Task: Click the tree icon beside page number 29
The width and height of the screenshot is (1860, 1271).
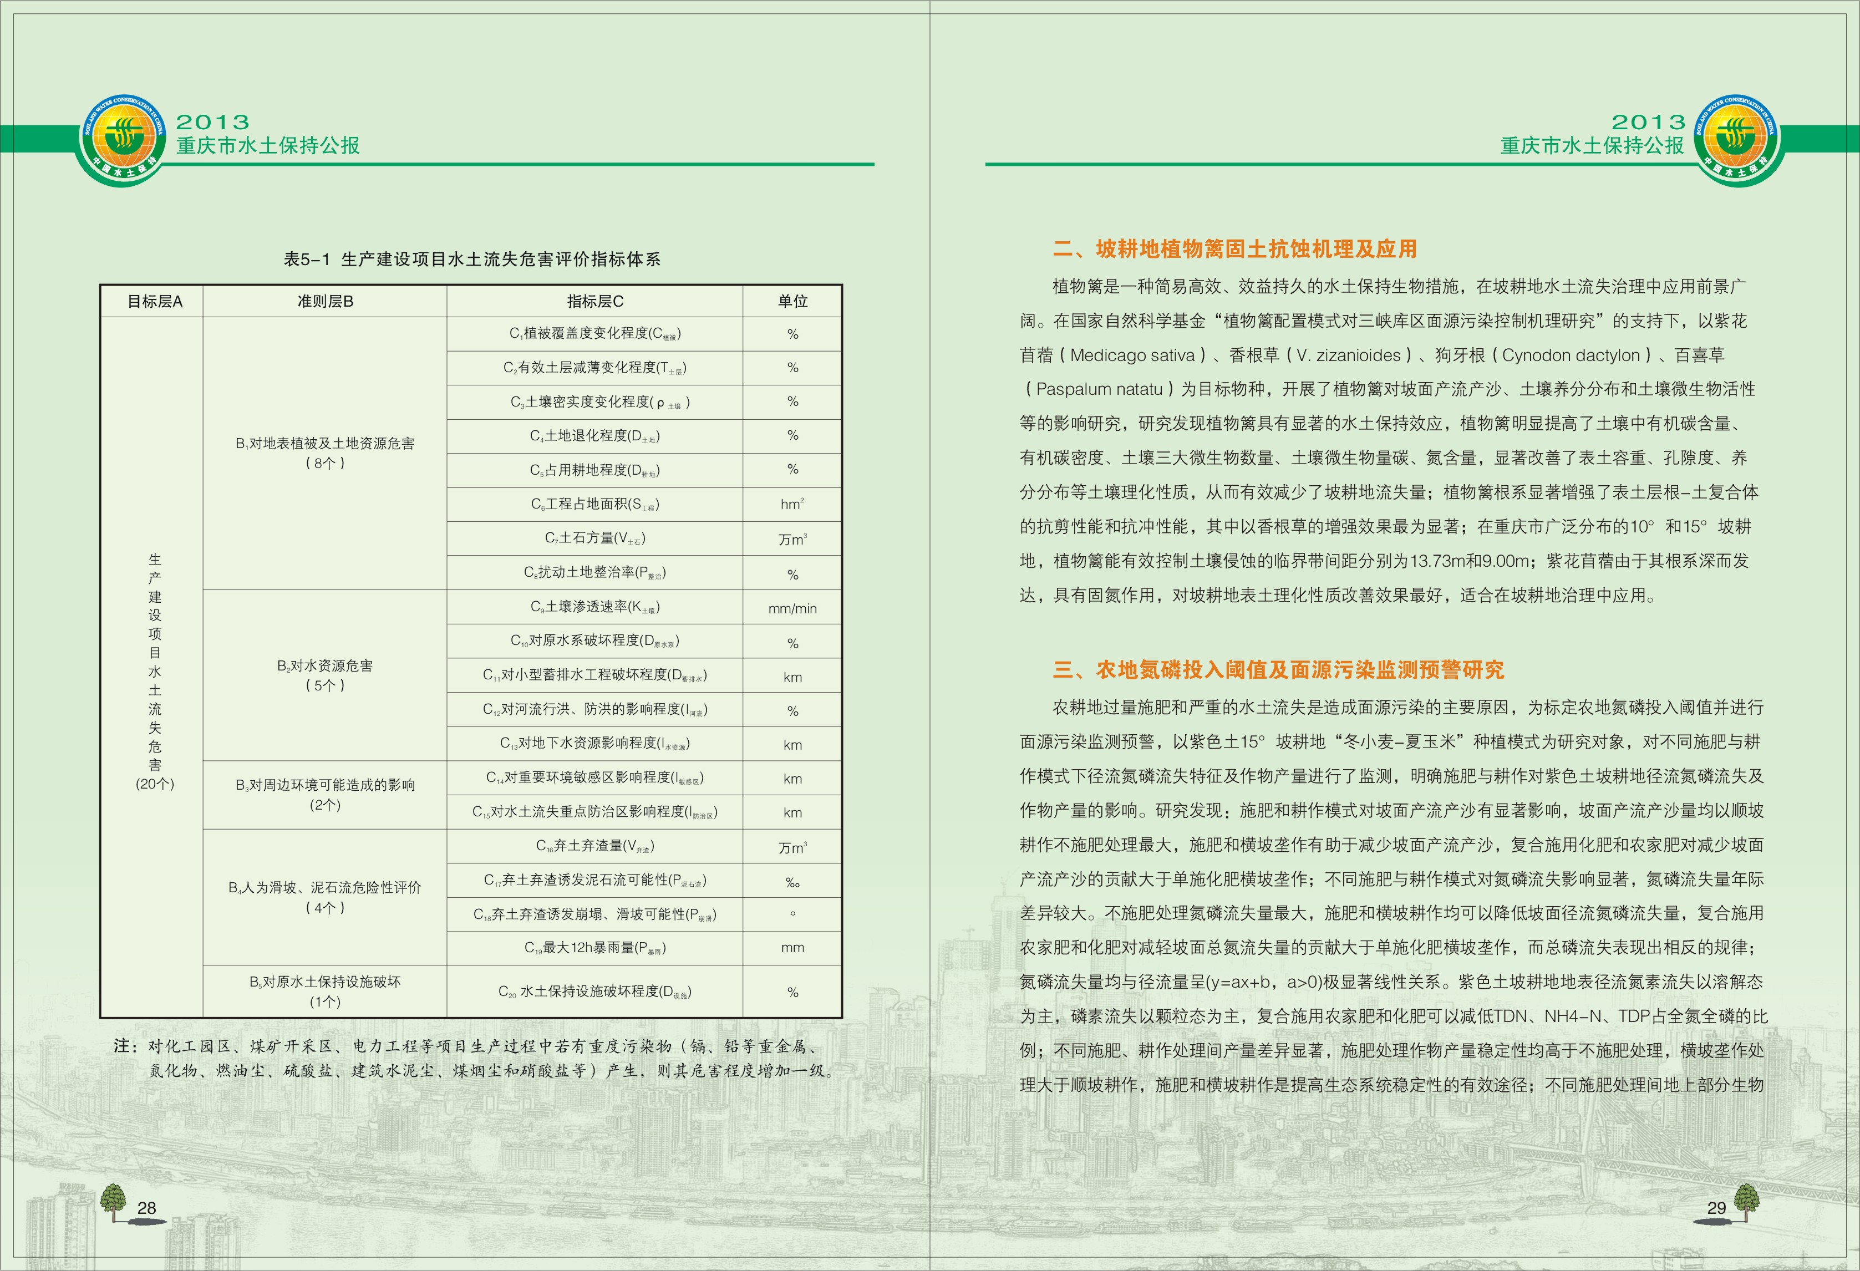Action: [x=1746, y=1203]
